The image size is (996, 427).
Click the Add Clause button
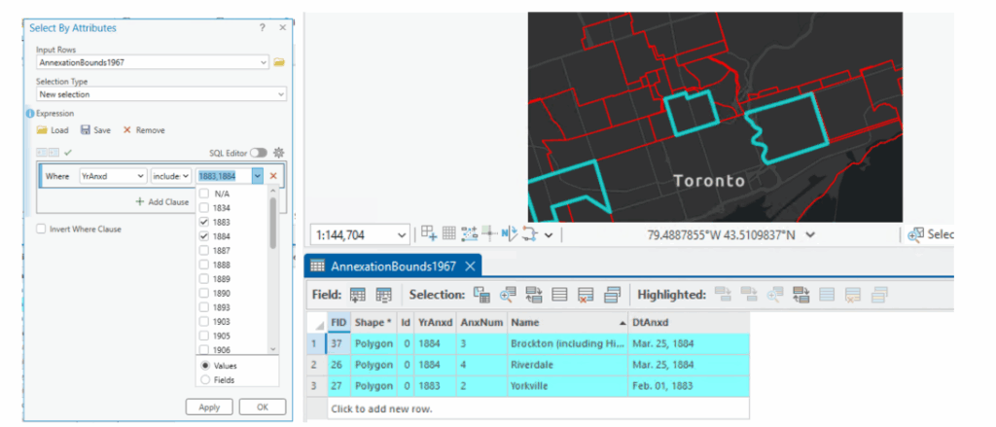pos(162,201)
